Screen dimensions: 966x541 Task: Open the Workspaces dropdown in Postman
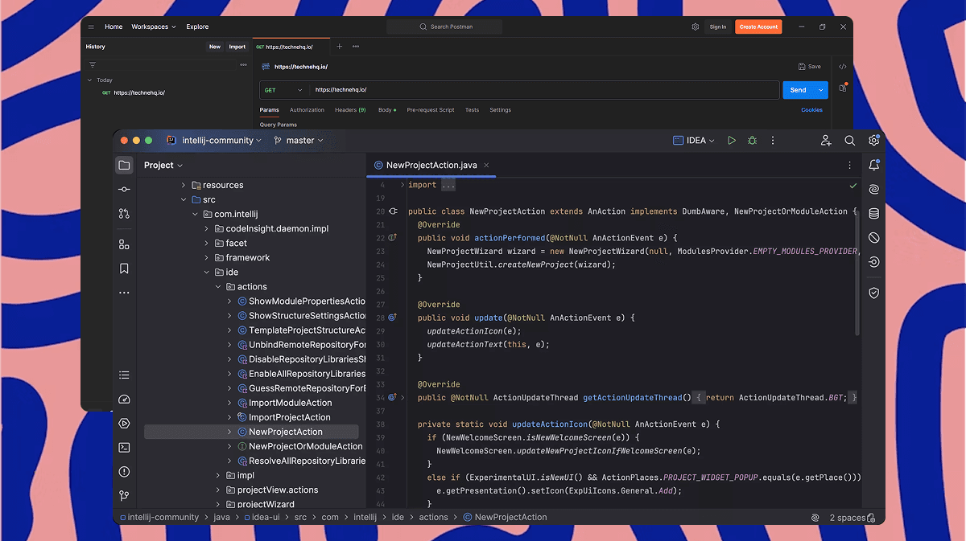154,27
